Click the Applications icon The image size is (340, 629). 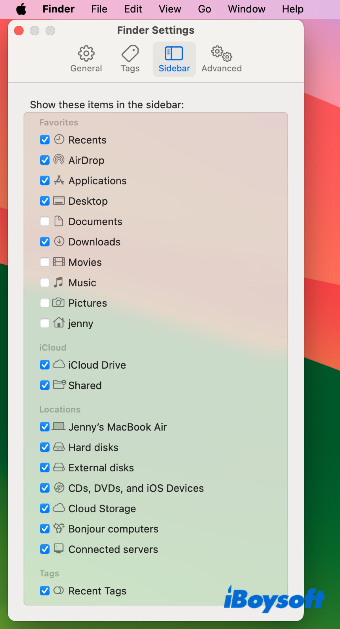point(59,180)
